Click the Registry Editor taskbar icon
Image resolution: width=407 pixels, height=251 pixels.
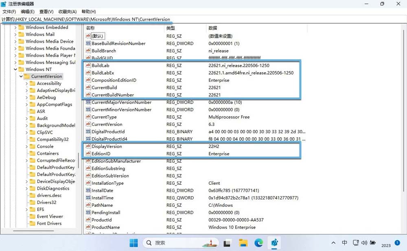coord(275,243)
